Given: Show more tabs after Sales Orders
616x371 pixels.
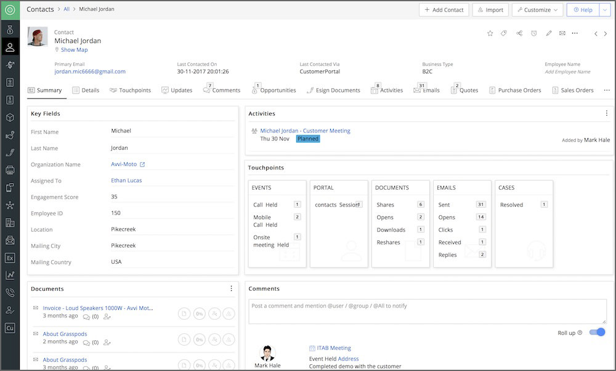Looking at the screenshot, I should pos(607,90).
